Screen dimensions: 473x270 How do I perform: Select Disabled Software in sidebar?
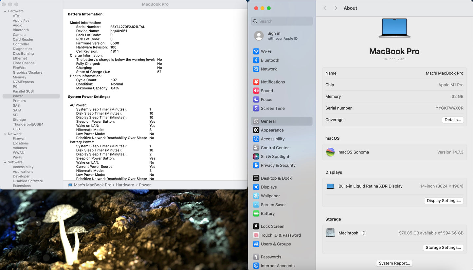tap(28, 181)
